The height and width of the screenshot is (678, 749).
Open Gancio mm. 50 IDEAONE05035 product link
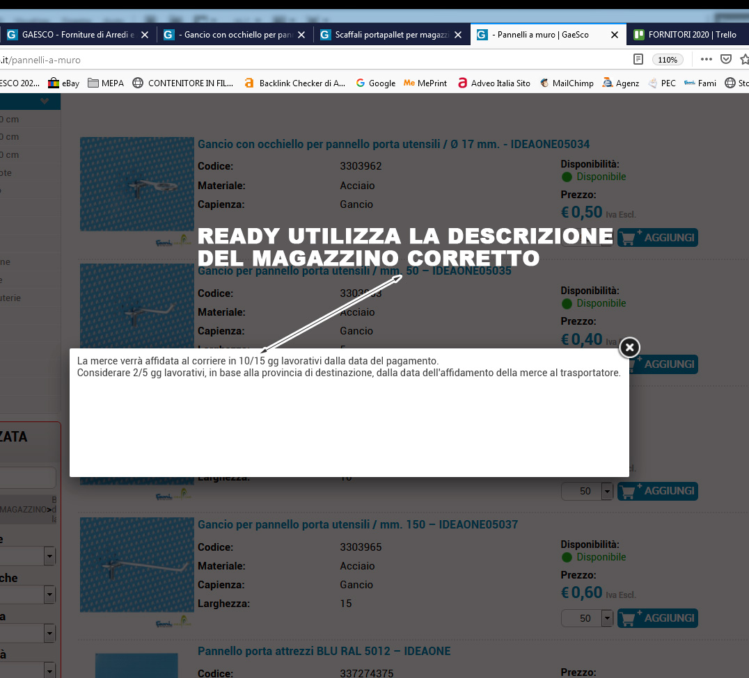354,271
